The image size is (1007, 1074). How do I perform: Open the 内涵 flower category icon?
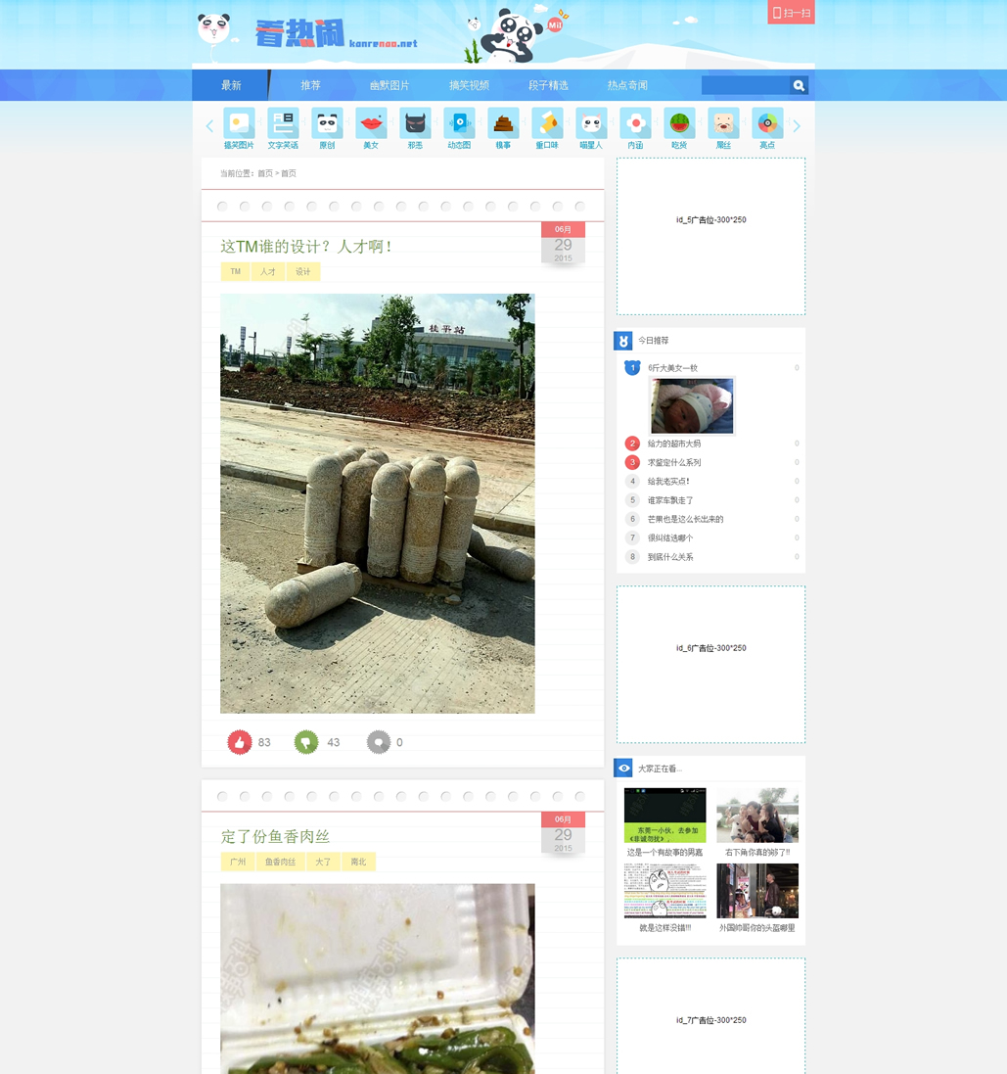click(x=635, y=123)
